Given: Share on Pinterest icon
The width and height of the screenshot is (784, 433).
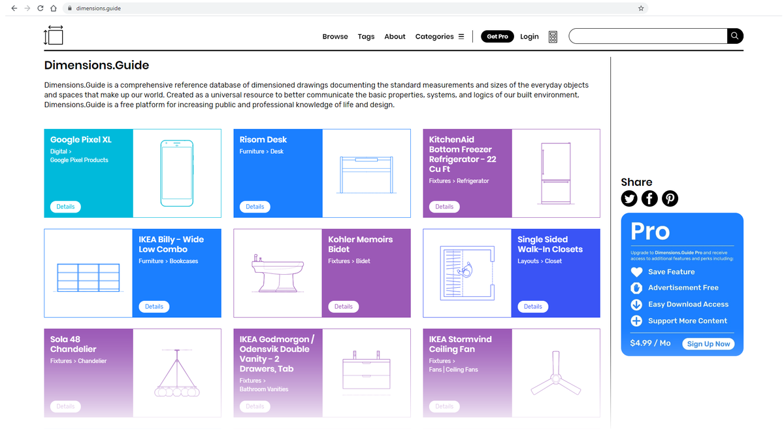Looking at the screenshot, I should [670, 198].
